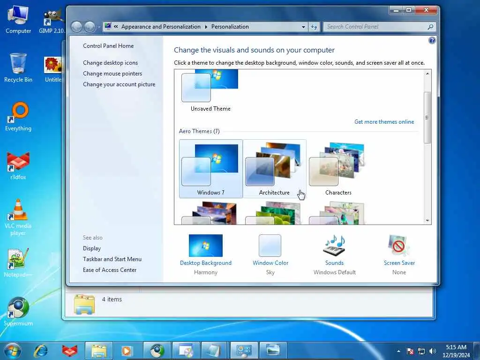Open the Desktop Background settings icon
This screenshot has width=480, height=360.
pos(205,246)
